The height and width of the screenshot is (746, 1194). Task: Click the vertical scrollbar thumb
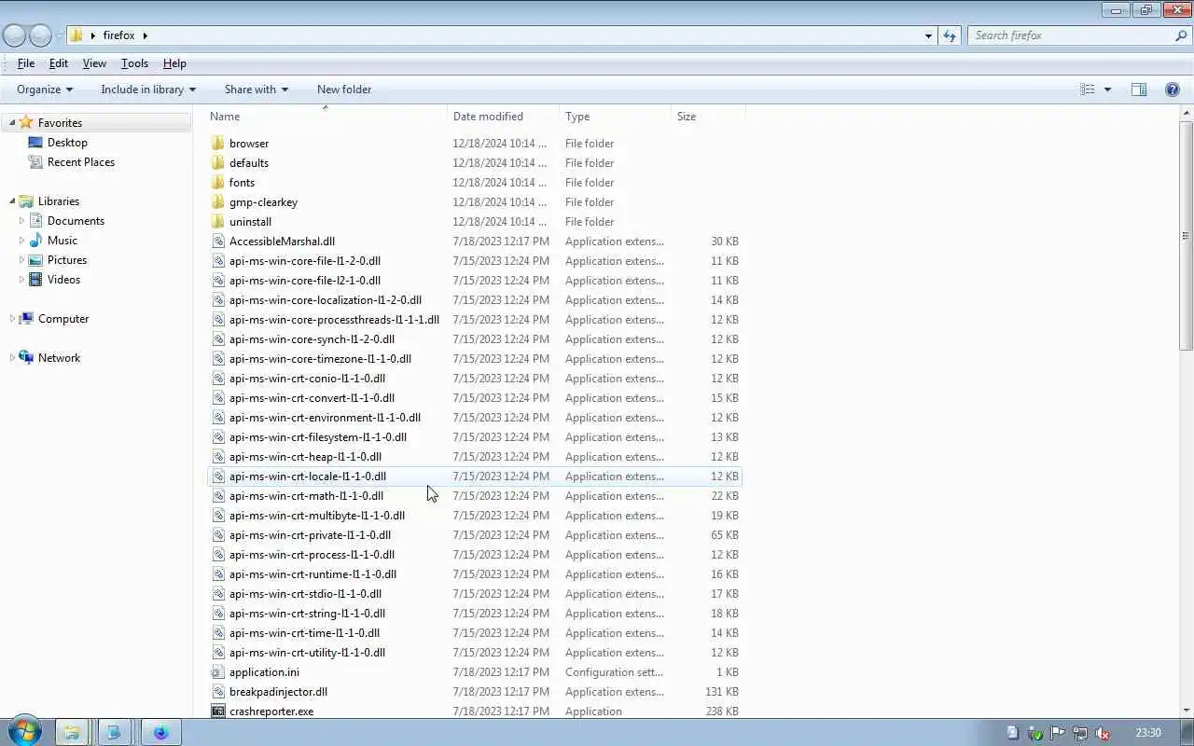[x=1187, y=236]
